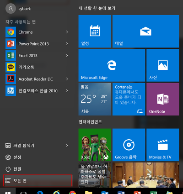Viewport: 183px width, 194px height.
Task: Open the Cortana phone tip tile
Action: [x=129, y=99]
